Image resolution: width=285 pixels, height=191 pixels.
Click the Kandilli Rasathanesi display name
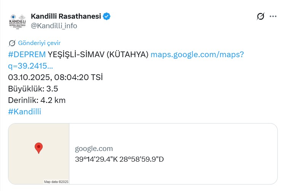point(66,16)
